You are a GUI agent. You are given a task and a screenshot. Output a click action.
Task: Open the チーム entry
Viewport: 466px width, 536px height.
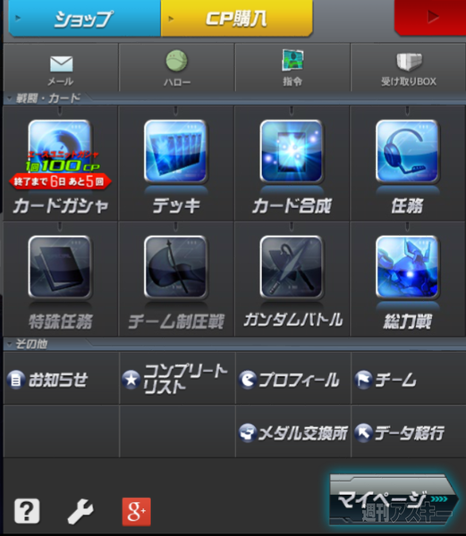tap(409, 379)
